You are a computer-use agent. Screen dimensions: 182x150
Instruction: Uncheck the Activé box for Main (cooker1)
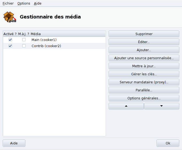click(10, 40)
